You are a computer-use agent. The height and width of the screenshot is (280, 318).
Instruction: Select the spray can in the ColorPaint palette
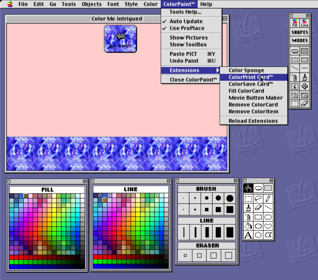click(295, 77)
